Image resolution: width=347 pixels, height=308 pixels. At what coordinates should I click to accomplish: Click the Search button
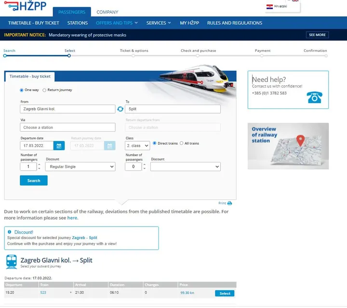(x=34, y=181)
